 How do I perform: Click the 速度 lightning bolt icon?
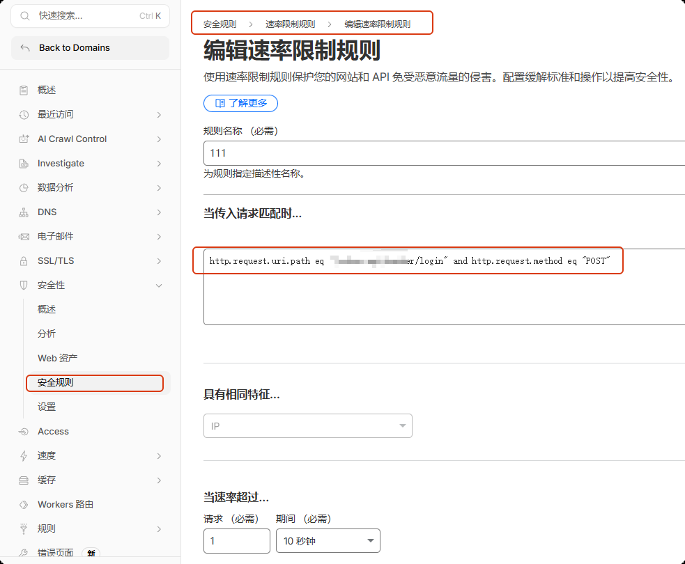tap(24, 456)
